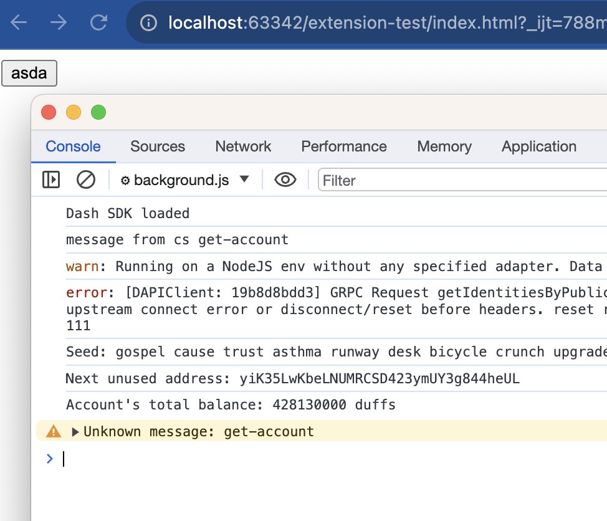Open the Sources tab
This screenshot has width=607, height=521.
[x=158, y=146]
